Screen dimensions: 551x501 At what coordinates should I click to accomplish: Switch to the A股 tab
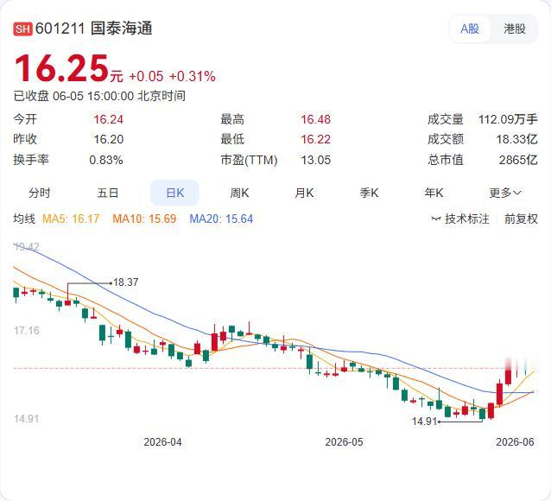point(470,29)
